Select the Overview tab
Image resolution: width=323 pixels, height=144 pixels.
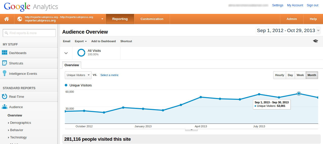72,65
